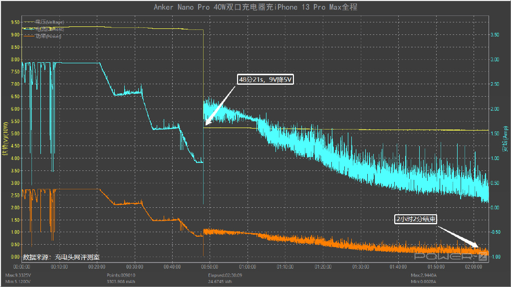The width and height of the screenshot is (511, 287).
Task: Click the 4.00 tick on the voltage axis
Action: coord(15,158)
